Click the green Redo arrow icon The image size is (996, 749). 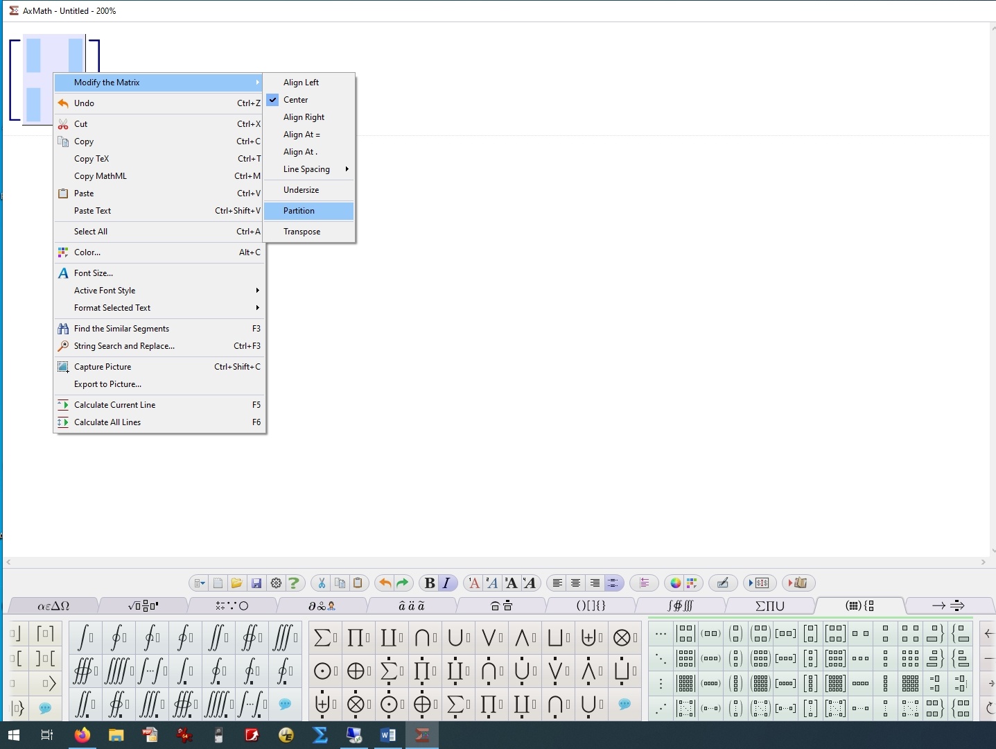tap(403, 583)
